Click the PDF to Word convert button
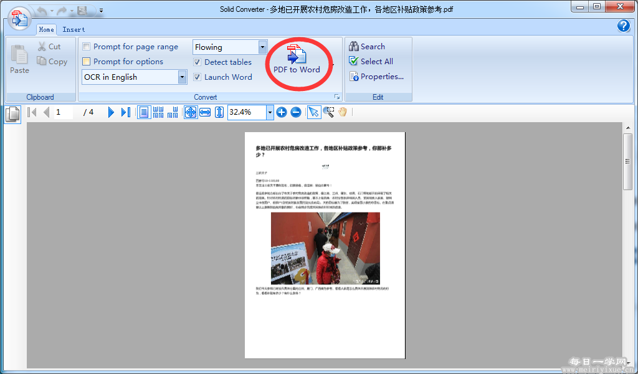638x374 pixels. pos(297,59)
